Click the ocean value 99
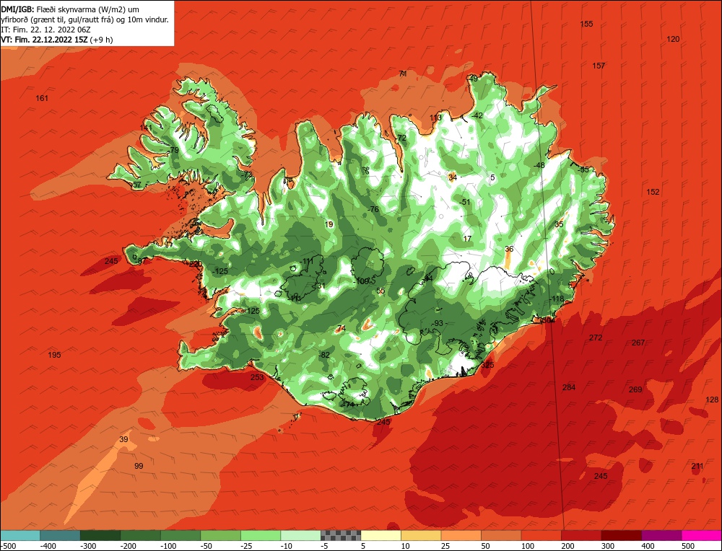722x551 pixels. tap(139, 466)
